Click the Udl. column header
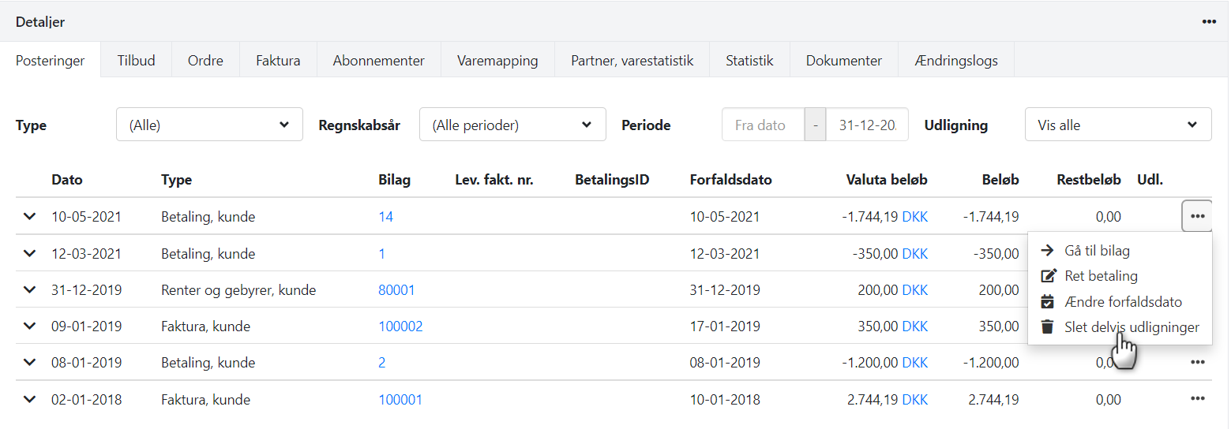This screenshot has width=1231, height=429. click(1150, 180)
